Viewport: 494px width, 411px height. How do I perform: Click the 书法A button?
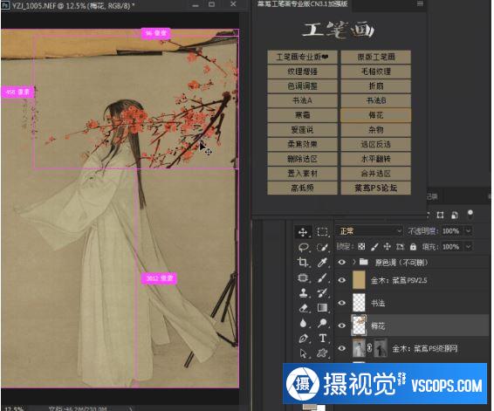pyautogui.click(x=303, y=100)
